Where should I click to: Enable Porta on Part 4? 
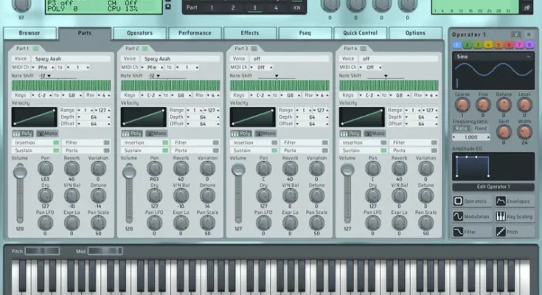pos(434,150)
